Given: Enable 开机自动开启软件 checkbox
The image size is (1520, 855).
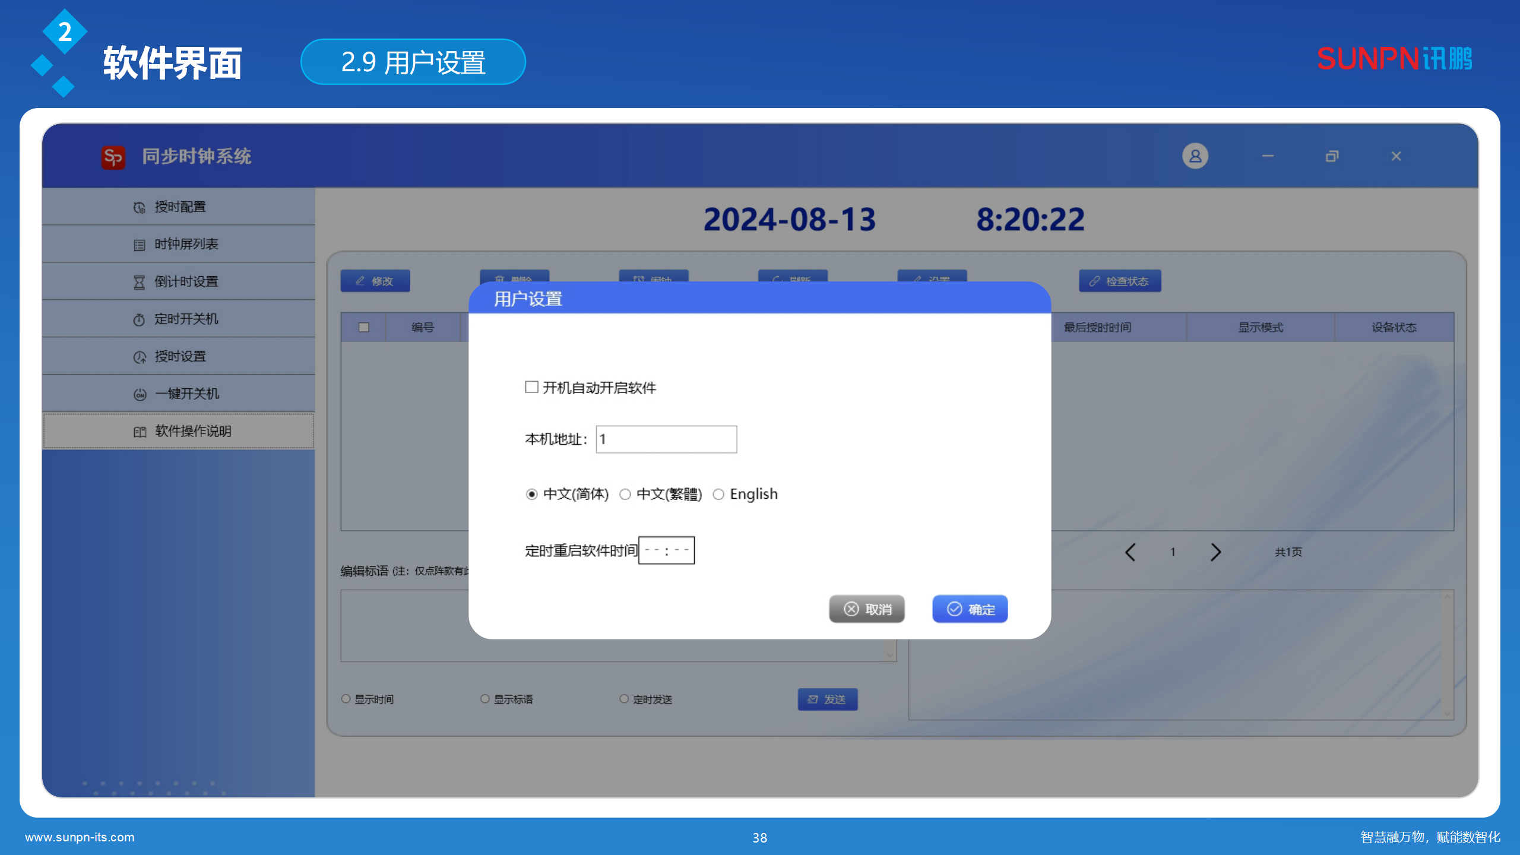Looking at the screenshot, I should tap(531, 387).
